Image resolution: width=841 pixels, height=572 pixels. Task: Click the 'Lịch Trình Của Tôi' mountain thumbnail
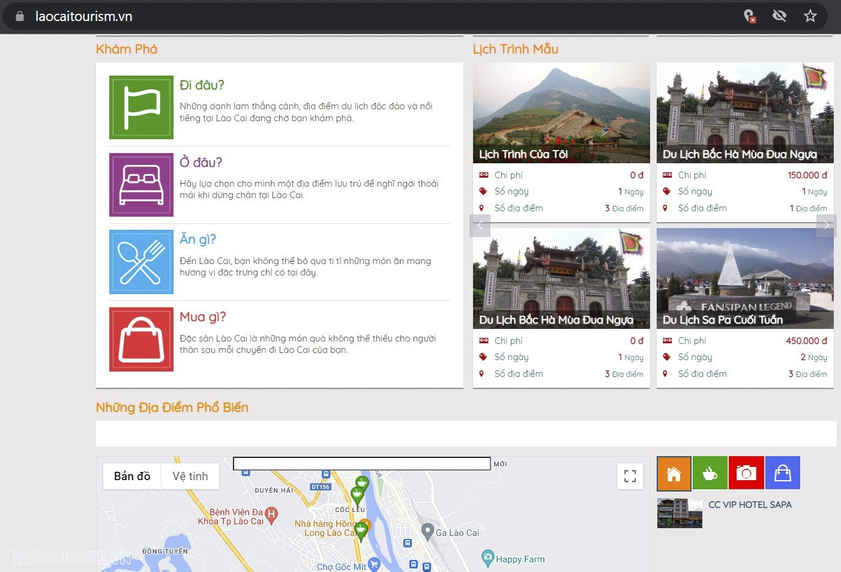(x=561, y=112)
